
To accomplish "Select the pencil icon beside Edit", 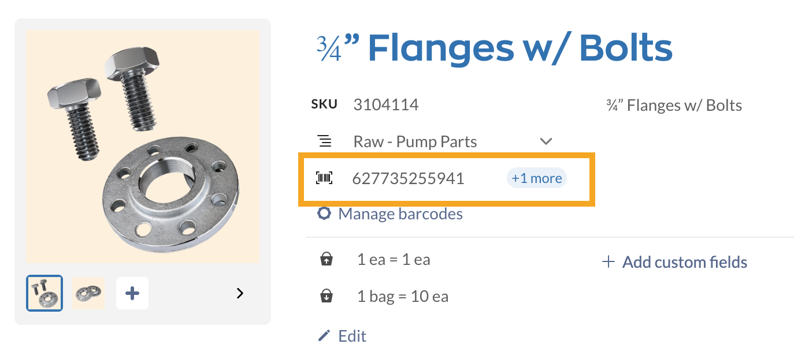I will pos(324,335).
